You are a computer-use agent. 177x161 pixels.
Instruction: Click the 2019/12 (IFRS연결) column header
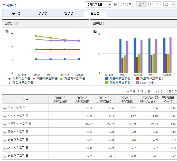(x=60, y=99)
